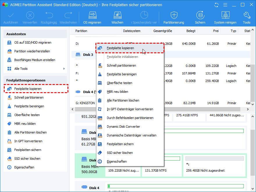This screenshot has width=256, height=192.
Task: Choose Schnell partitionieren in context menu
Action: [130, 65]
